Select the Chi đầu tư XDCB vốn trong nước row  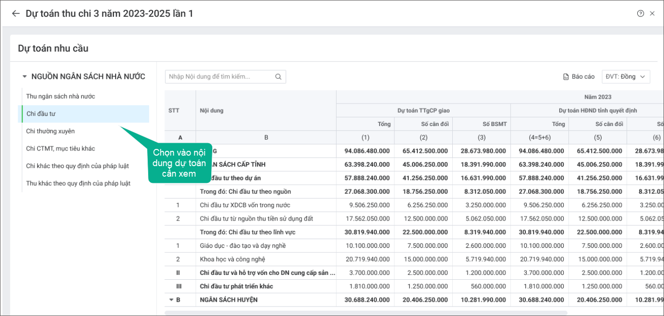pos(245,205)
